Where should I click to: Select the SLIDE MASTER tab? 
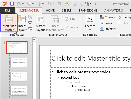coord(29,11)
